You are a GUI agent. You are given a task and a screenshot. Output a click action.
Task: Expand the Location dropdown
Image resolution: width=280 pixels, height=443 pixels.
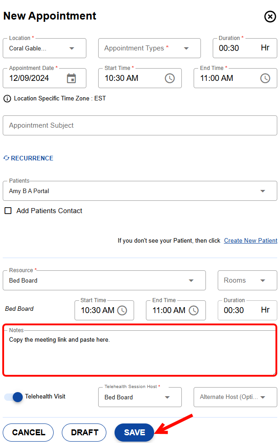pos(71,48)
